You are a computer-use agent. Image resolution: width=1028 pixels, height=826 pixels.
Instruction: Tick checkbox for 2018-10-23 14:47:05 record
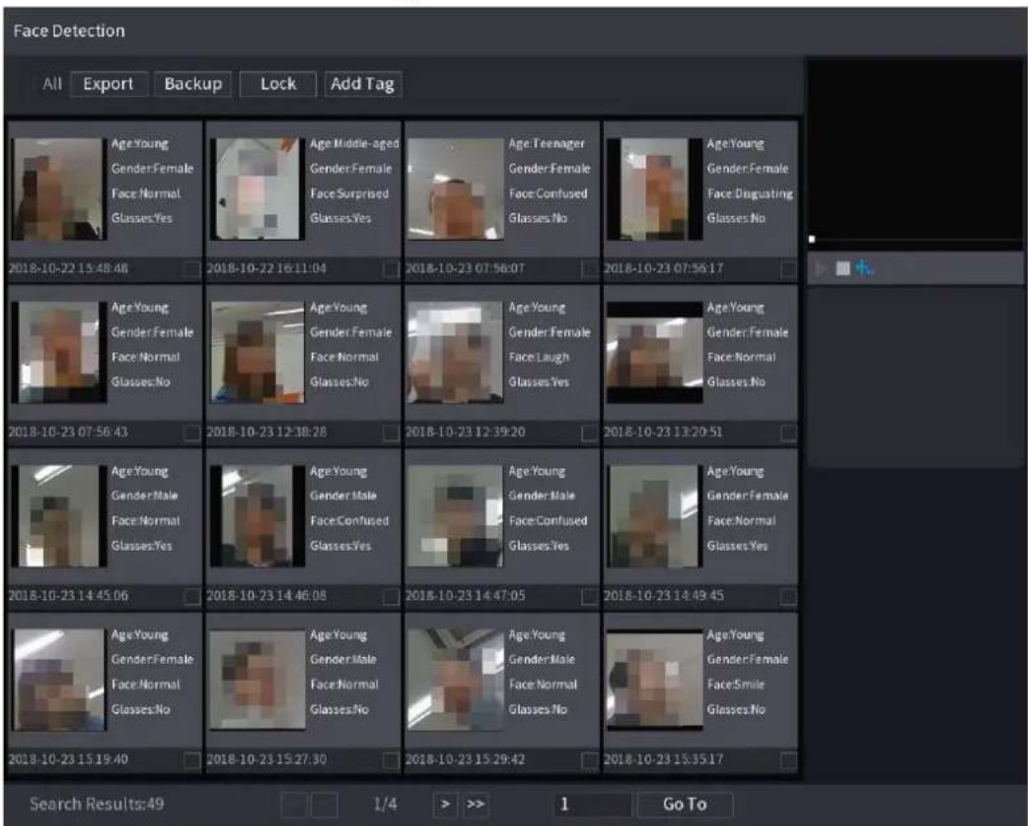tap(589, 596)
